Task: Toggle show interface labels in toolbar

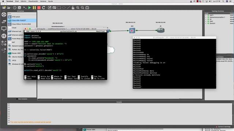Action: point(19,8)
